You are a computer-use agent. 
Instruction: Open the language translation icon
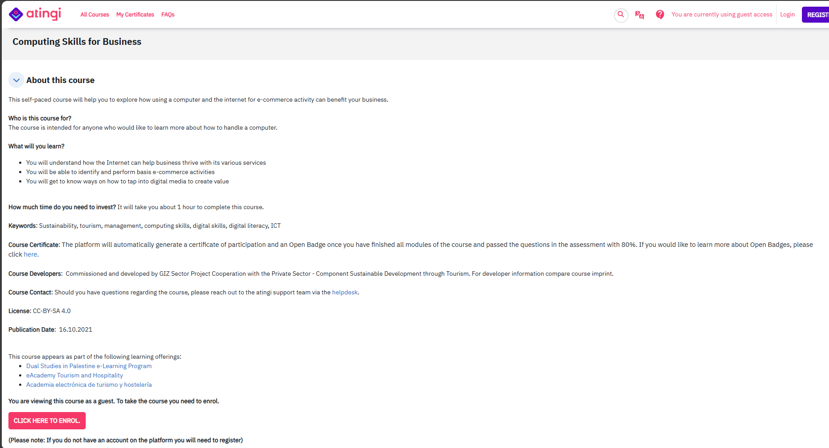[x=639, y=15]
